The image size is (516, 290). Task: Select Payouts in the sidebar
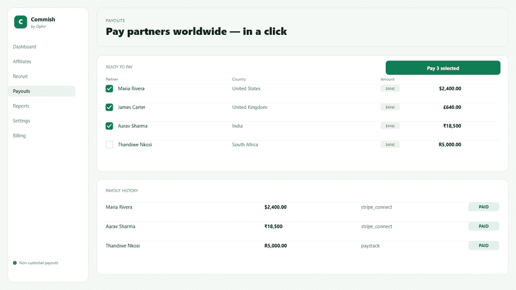(x=42, y=91)
